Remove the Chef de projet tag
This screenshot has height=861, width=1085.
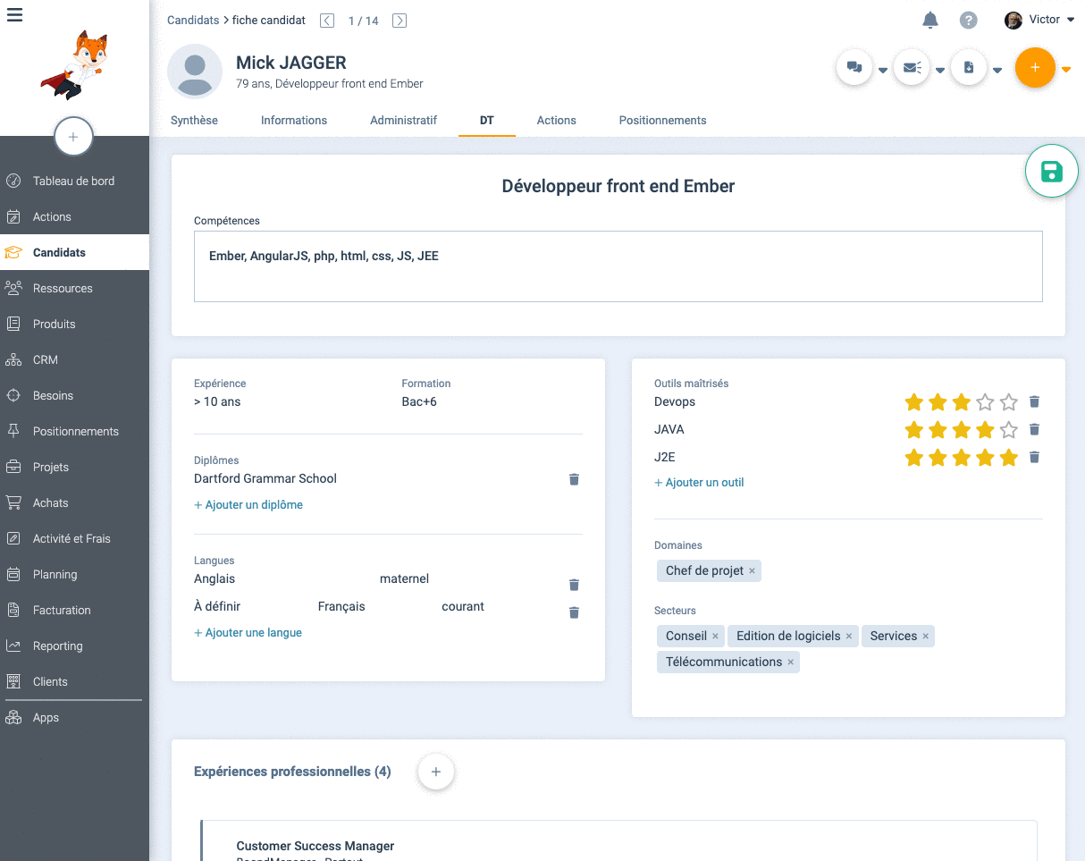752,571
